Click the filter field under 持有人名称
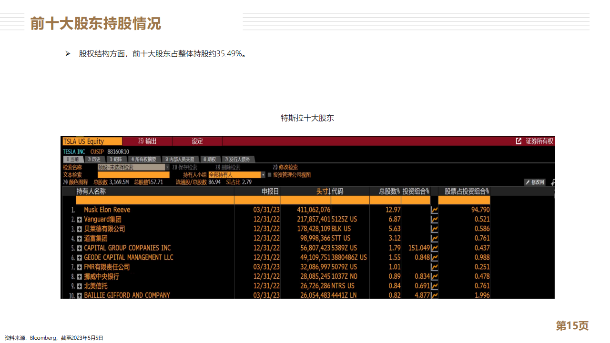 tap(155, 200)
